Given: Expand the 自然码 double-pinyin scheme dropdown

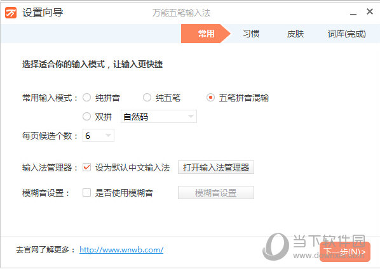Looking at the screenshot, I should point(159,117).
